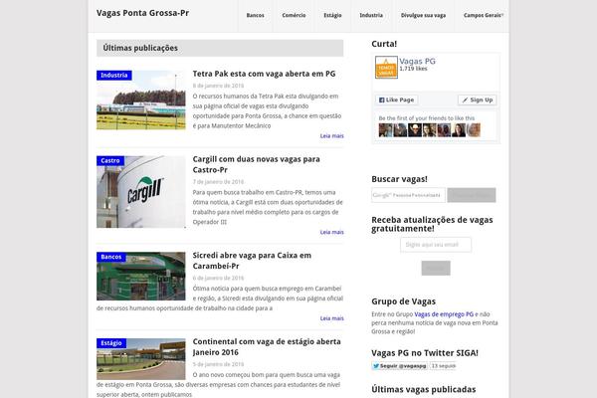Click the Facebook Sign Up button
597x398 pixels.
477,99
